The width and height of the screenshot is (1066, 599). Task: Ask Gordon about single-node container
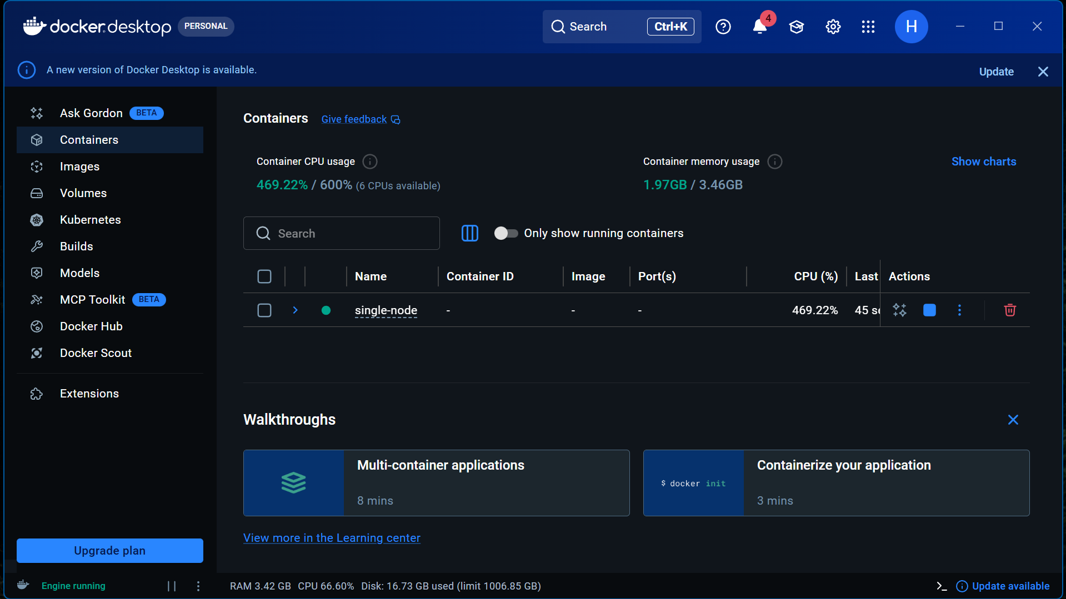[x=899, y=310]
